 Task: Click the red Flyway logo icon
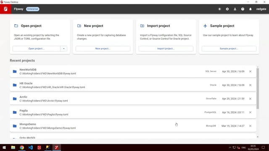[5, 9]
